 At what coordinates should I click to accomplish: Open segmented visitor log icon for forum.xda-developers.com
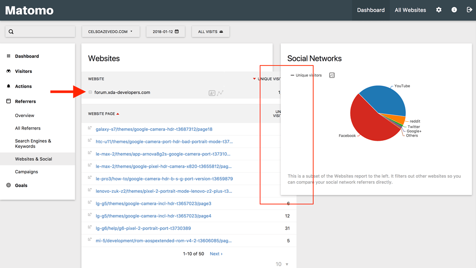pyautogui.click(x=212, y=93)
